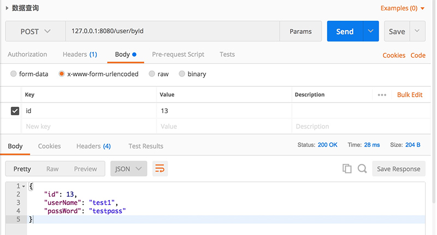Uncheck the id parameter checkbox
This screenshot has width=437, height=235.
click(x=15, y=111)
